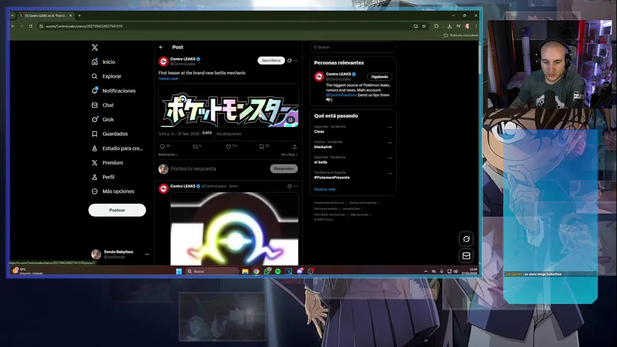Open Explorar search page
Screen dimensions: 617x347
tap(107, 76)
